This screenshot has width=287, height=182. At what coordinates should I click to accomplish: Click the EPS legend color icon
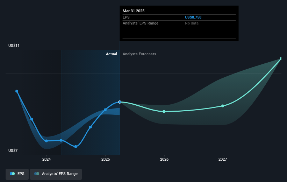click(12, 174)
